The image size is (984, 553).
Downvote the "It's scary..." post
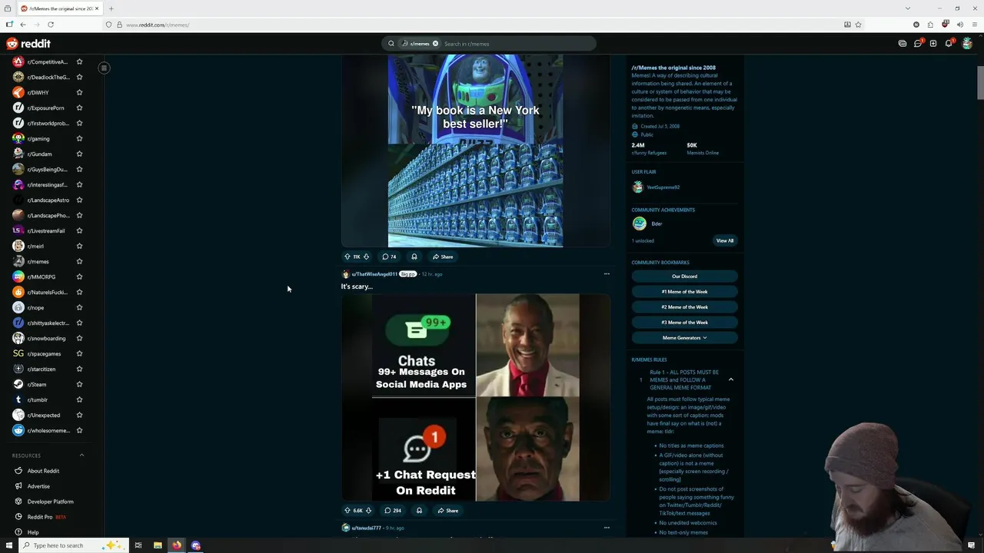[x=368, y=510]
